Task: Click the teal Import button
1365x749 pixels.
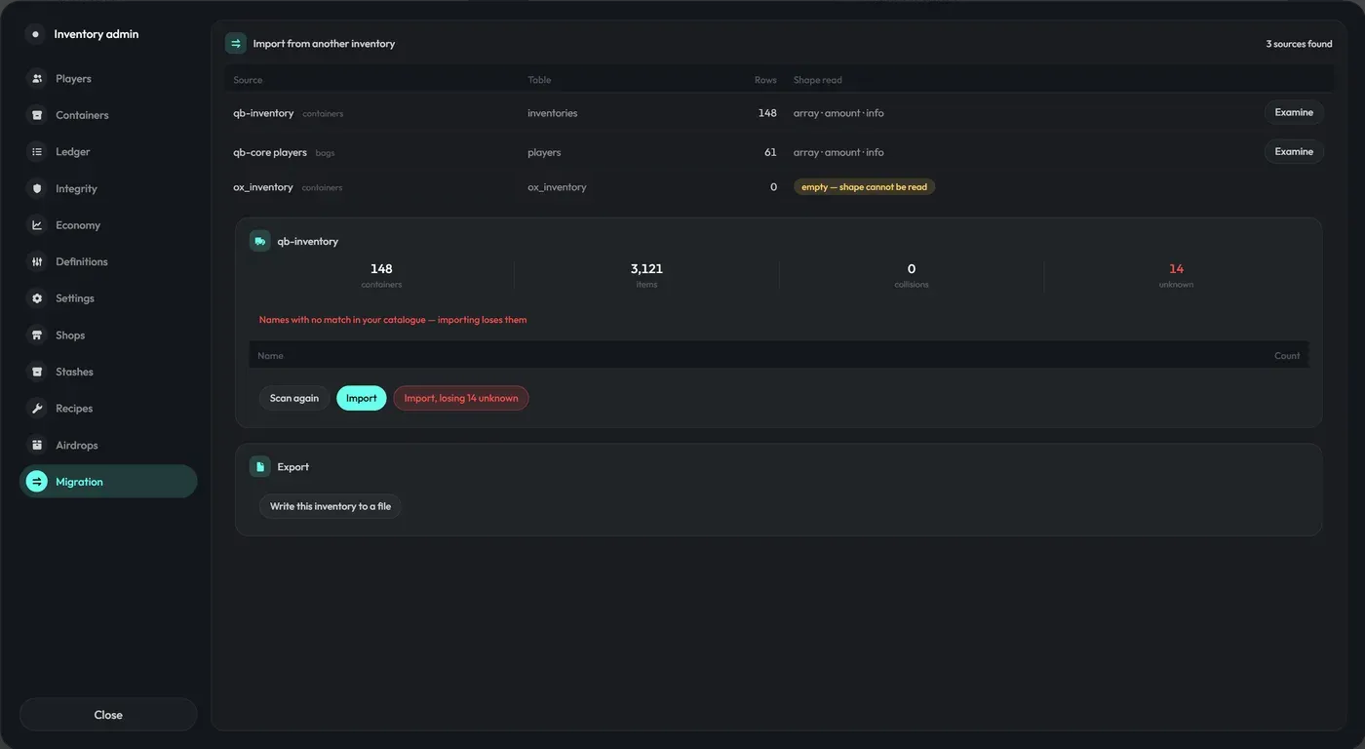Action: 362,398
